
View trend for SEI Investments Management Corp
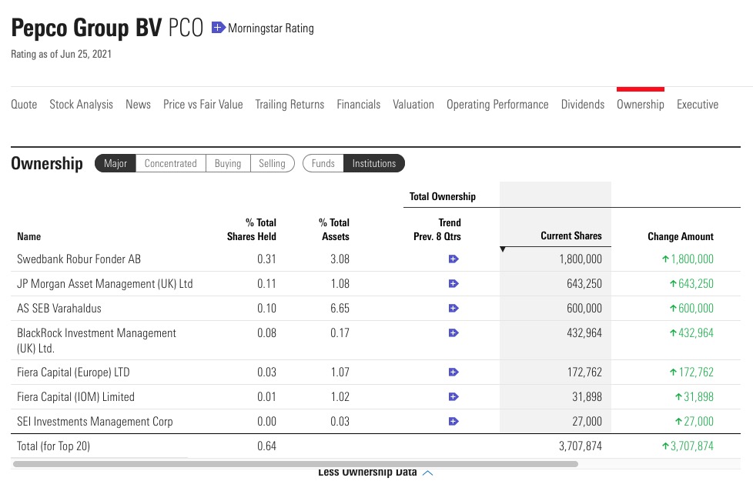[x=453, y=421]
